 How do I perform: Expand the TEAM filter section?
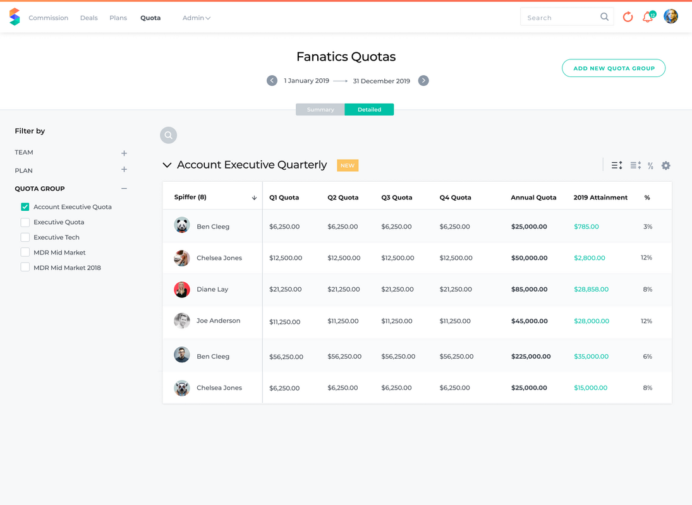coord(124,153)
